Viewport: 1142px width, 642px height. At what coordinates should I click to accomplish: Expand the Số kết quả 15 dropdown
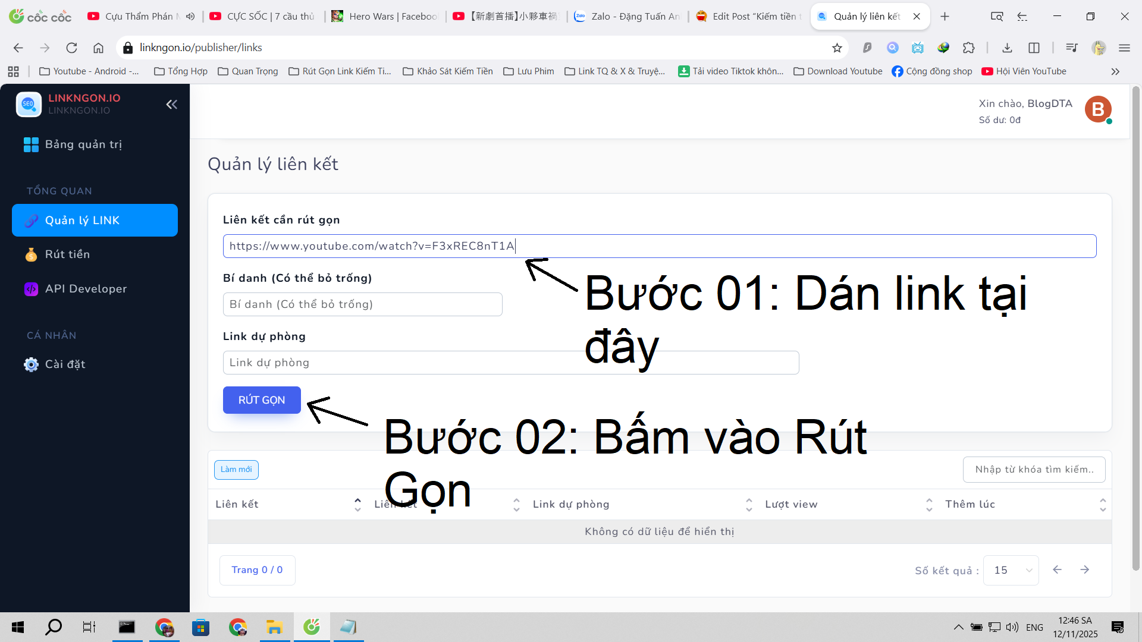pyautogui.click(x=1011, y=571)
